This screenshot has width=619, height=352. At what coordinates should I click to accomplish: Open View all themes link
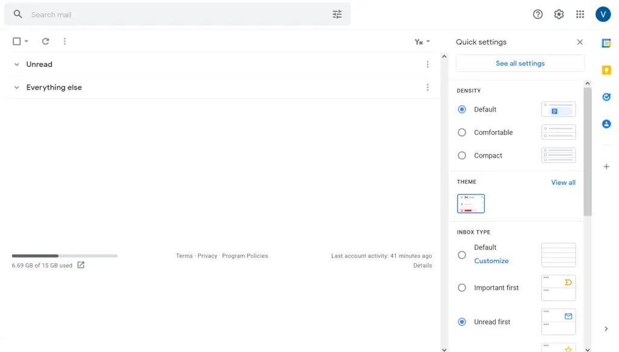[563, 182]
